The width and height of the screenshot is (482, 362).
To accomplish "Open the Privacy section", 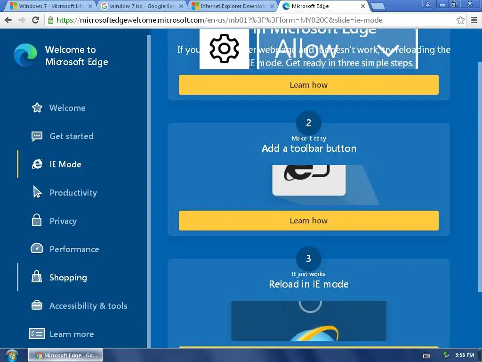I will 63,221.
